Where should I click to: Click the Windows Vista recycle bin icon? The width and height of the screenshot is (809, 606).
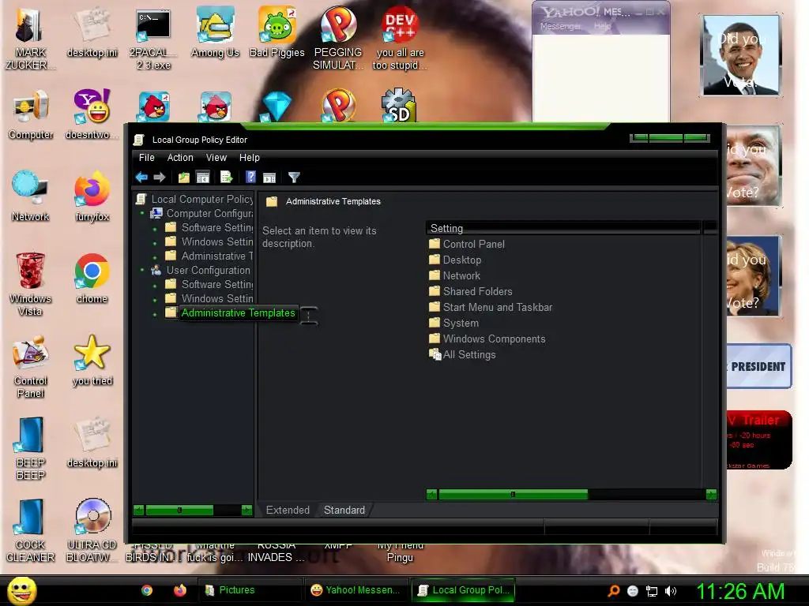pyautogui.click(x=31, y=284)
